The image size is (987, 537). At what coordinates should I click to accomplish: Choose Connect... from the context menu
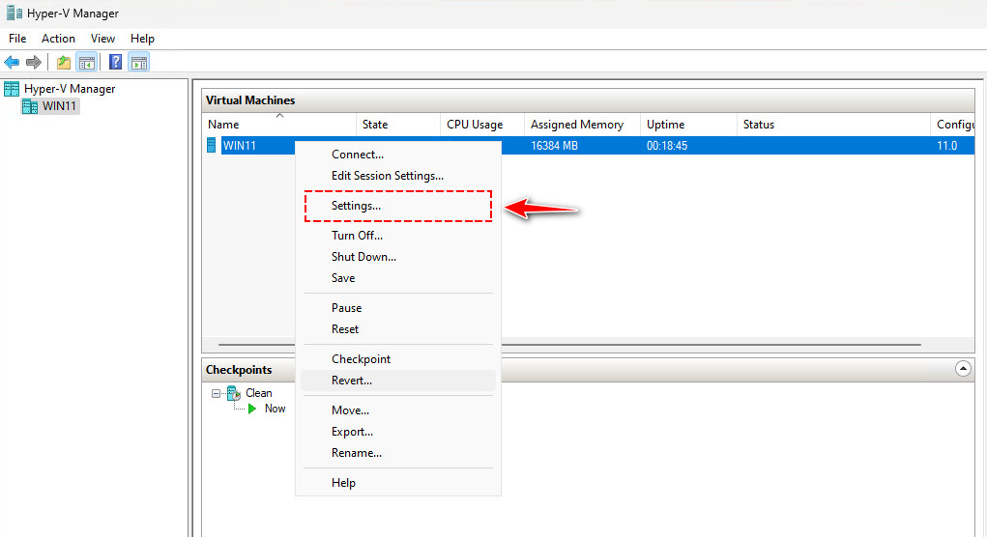tap(398, 155)
